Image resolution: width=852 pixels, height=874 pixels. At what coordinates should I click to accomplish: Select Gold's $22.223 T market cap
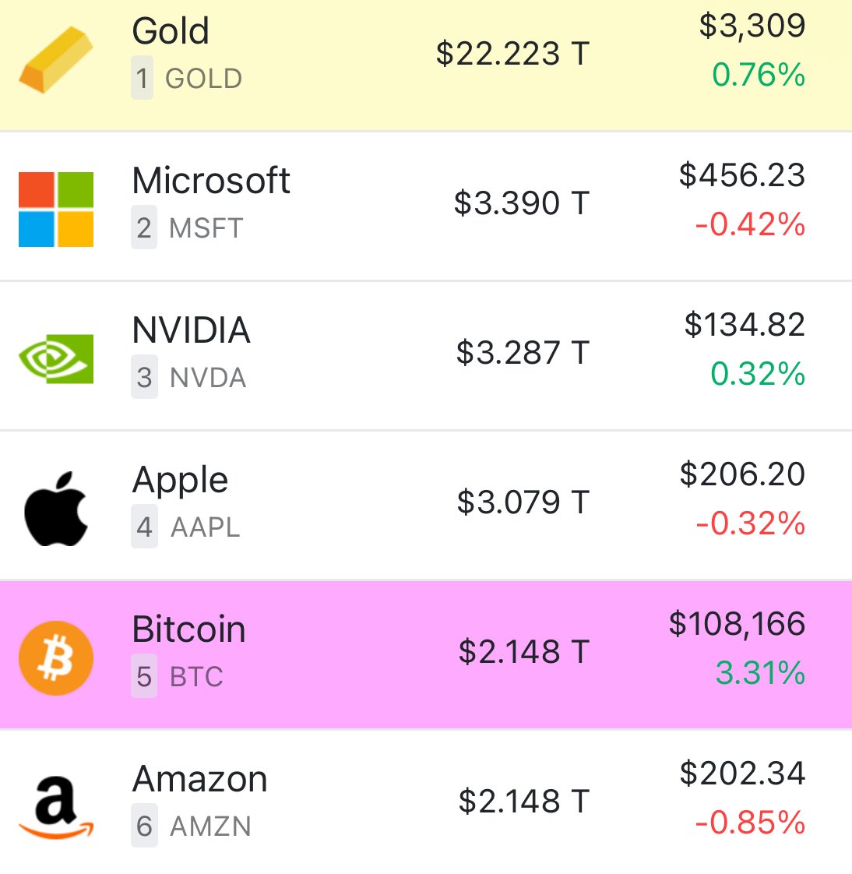click(x=512, y=54)
